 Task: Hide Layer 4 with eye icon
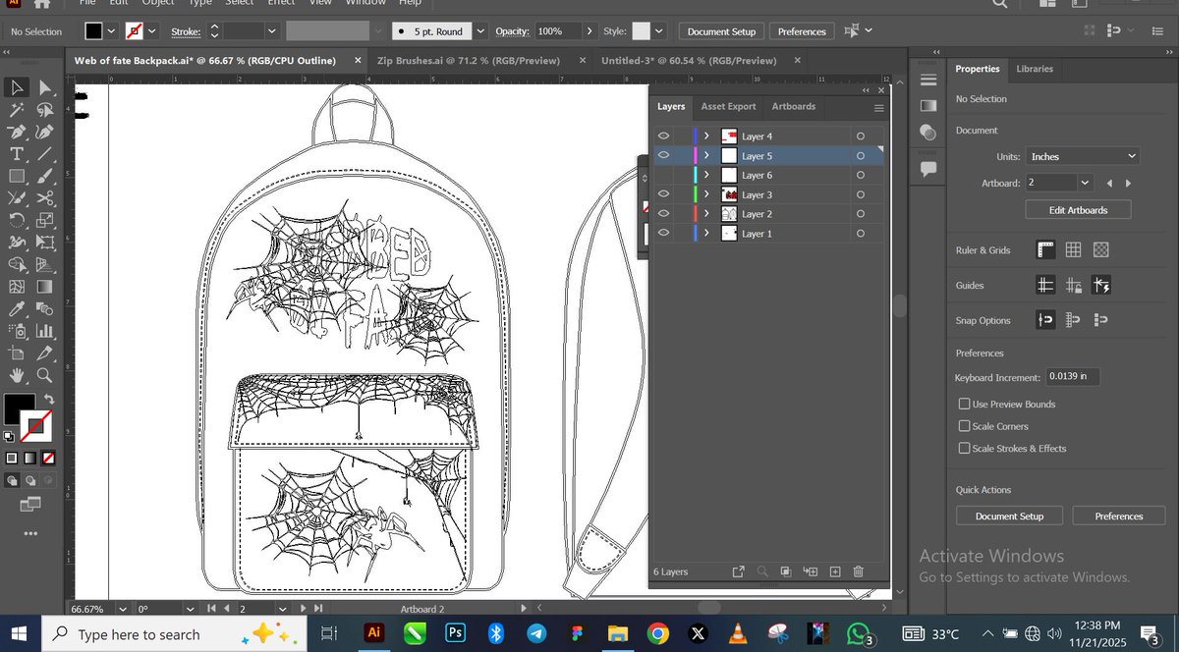(x=663, y=136)
